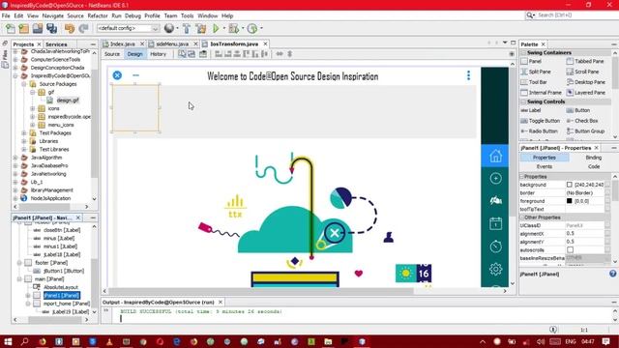The image size is (619, 348).
Task: Click the Search input field
Action: pyautogui.click(x=575, y=15)
